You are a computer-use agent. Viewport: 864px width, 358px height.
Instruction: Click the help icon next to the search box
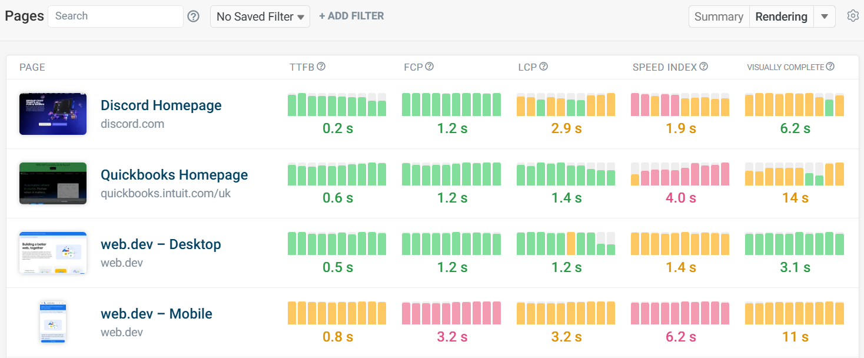(x=193, y=16)
